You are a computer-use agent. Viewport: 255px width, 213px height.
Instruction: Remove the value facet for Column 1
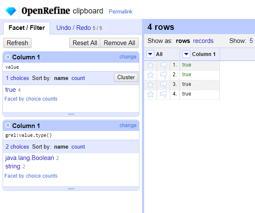pyautogui.click(x=8, y=57)
